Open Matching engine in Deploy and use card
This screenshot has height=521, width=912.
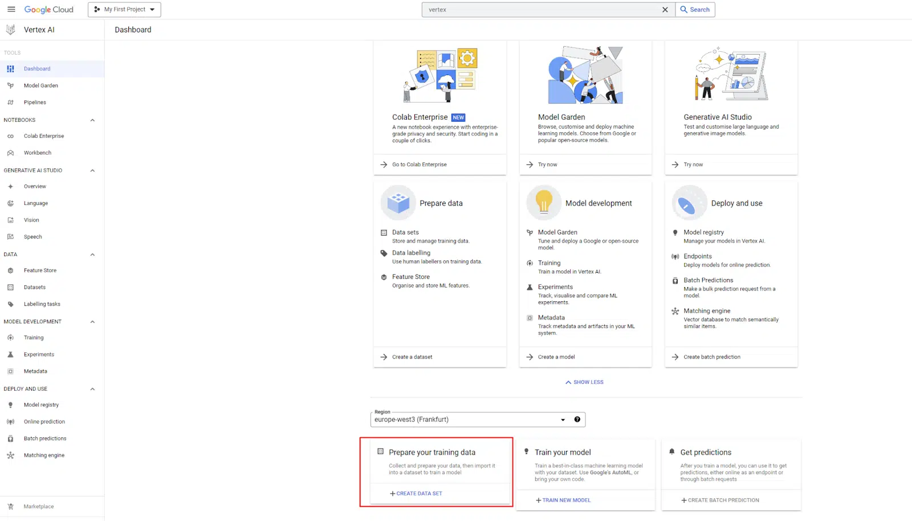[x=707, y=311]
